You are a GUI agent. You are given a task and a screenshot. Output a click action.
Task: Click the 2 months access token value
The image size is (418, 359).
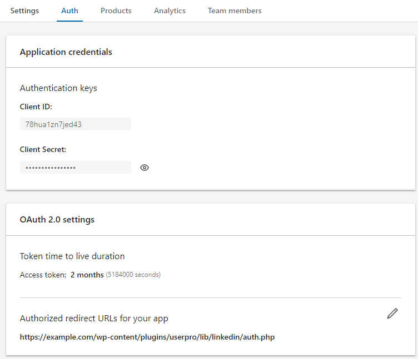tap(87, 275)
